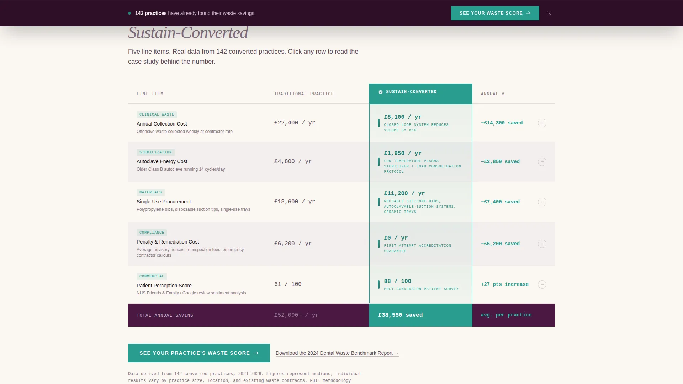683x384 pixels.
Task: Click the £0 / yr converted value
Action: point(396,238)
